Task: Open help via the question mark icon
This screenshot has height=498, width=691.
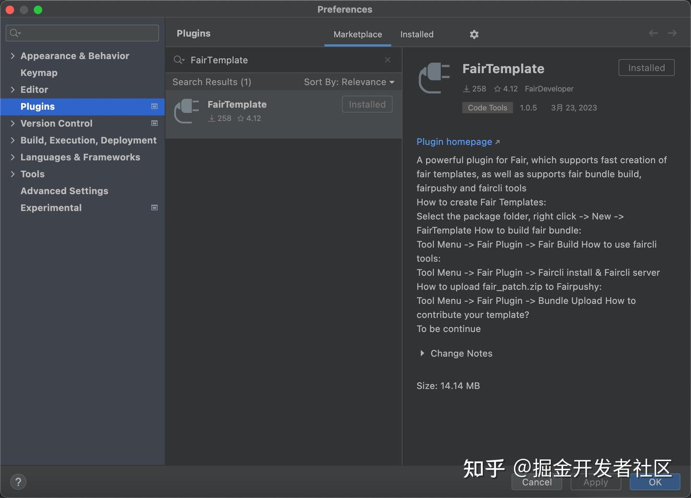Action: click(18, 482)
